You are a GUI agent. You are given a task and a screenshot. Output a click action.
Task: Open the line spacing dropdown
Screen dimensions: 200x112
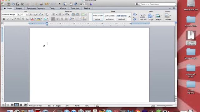pyautogui.click(x=72, y=19)
